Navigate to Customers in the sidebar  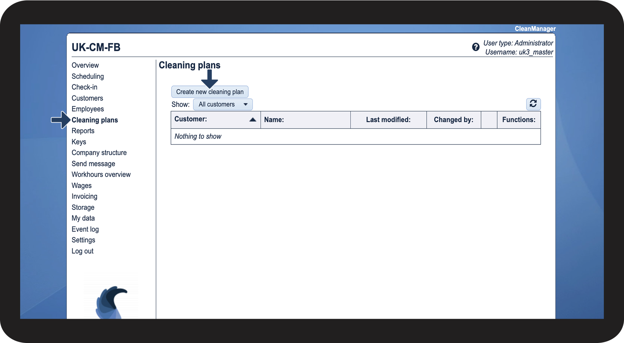tap(87, 98)
